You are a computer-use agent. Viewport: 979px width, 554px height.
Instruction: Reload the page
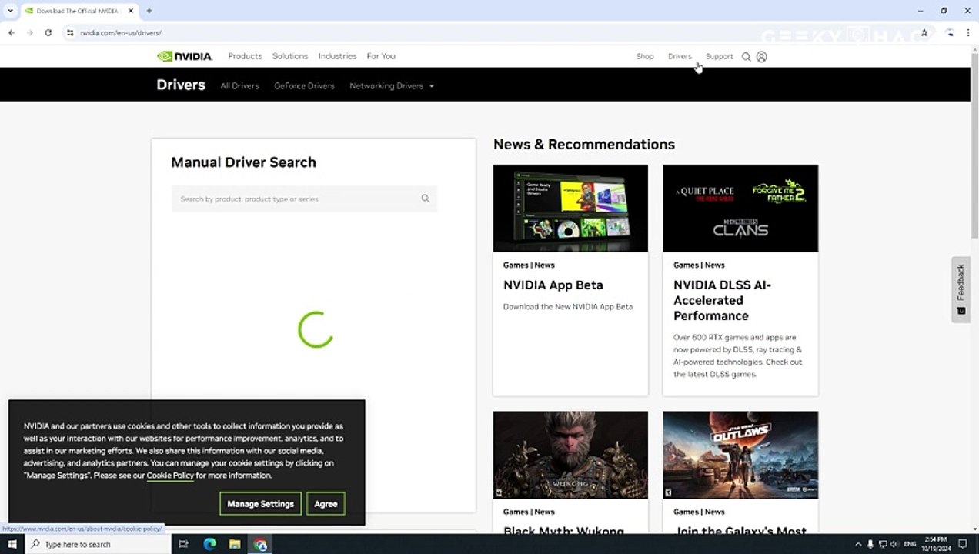pos(48,33)
